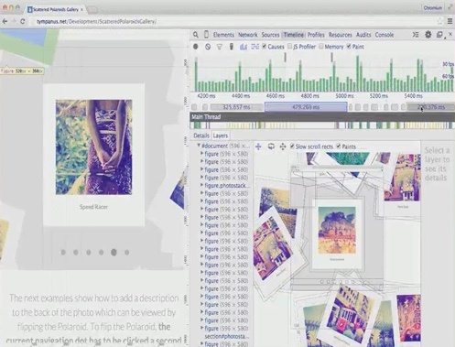
Task: Toggle device mode phone icon
Action: (x=206, y=35)
